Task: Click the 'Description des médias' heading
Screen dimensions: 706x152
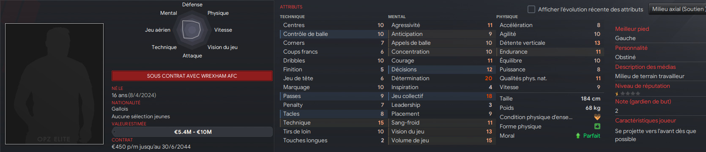Action: pyautogui.click(x=645, y=67)
